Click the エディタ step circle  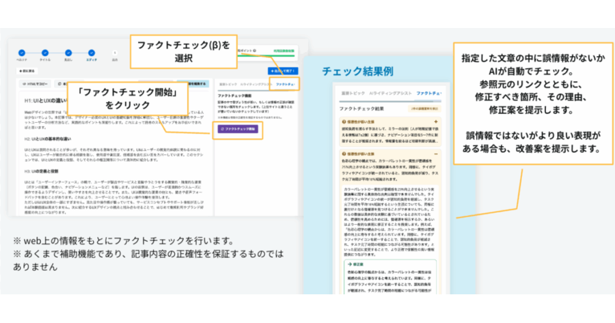92,53
